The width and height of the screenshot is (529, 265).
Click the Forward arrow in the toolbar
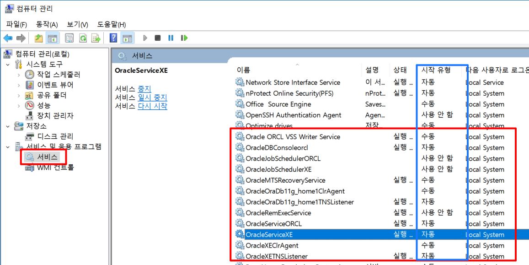[21, 38]
